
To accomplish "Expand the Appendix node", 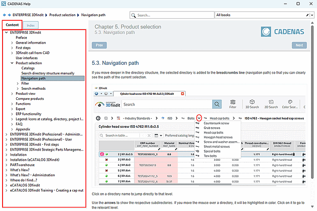I will click(x=12, y=129).
